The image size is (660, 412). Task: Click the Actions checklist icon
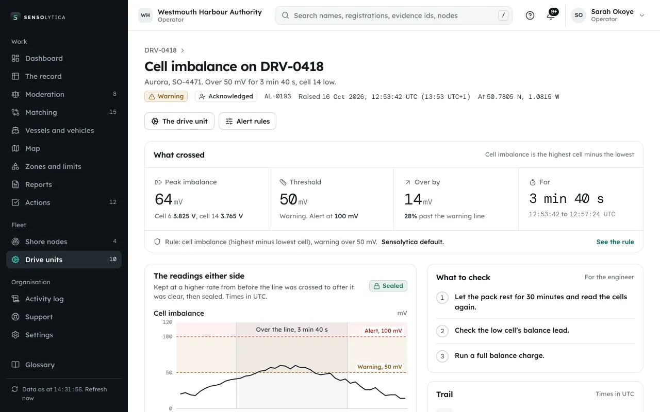pos(15,202)
